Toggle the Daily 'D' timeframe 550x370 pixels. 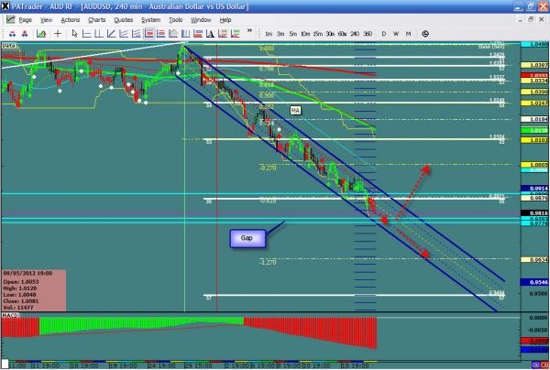point(384,34)
